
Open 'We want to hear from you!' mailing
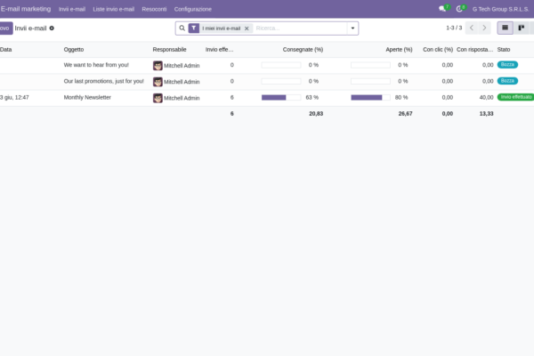tap(96, 65)
